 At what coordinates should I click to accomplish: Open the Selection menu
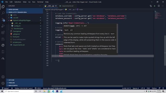(x=18, y=2)
